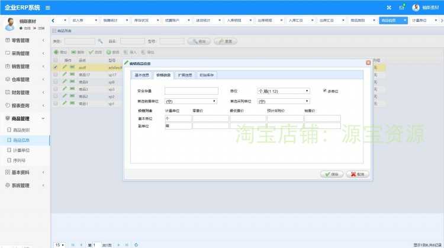444x248 pixels.
Task: Open the page size dropdown showing 15
Action: 59,245
